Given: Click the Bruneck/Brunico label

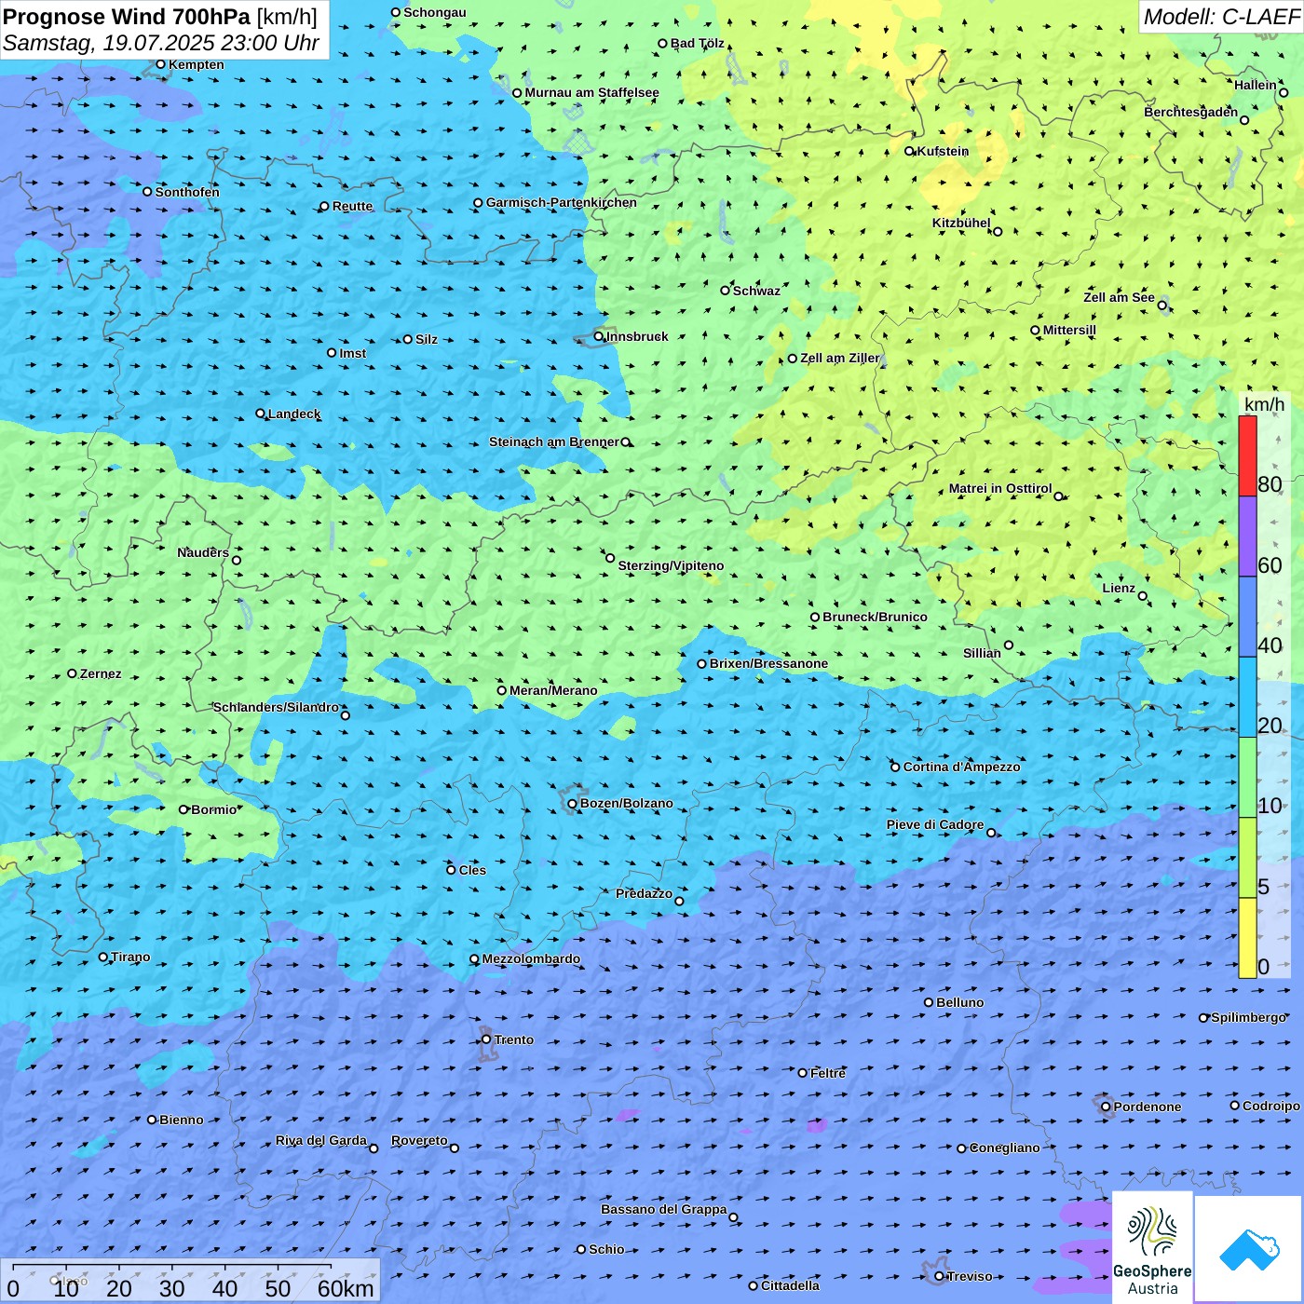Looking at the screenshot, I should 875,617.
